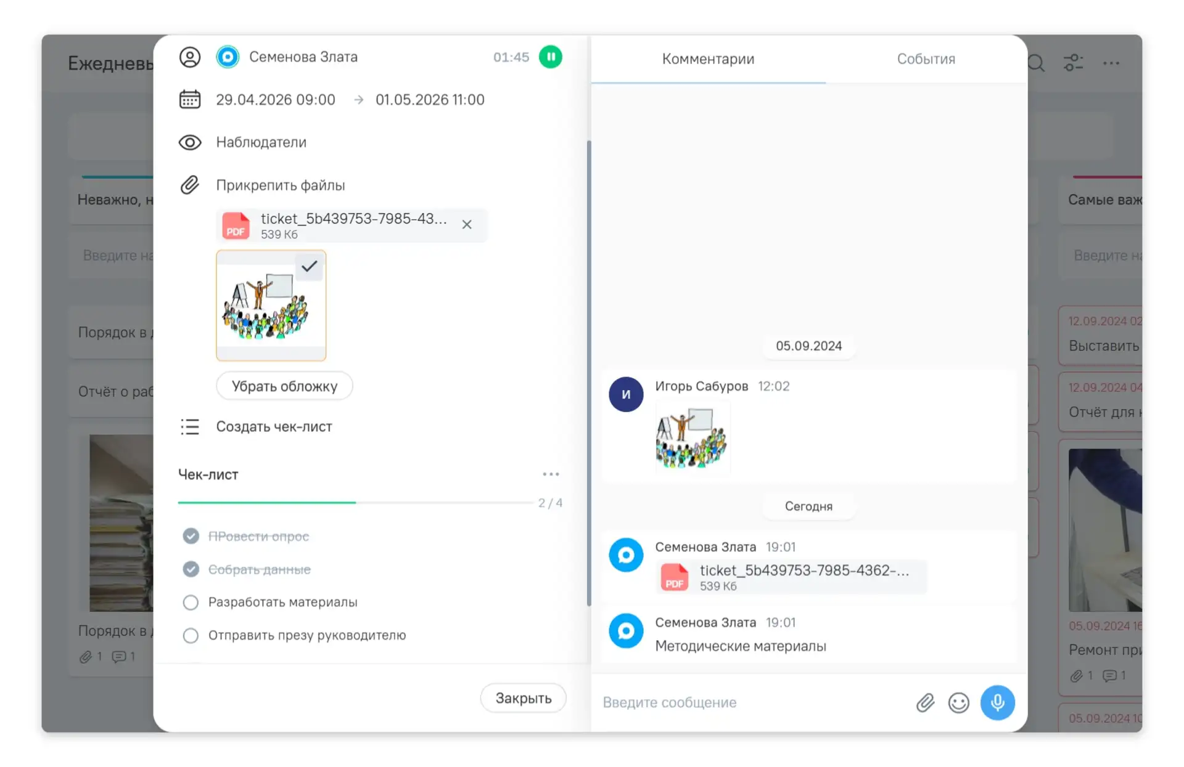Image resolution: width=1184 pixels, height=767 pixels.
Task: Open the emoji picker in chat
Action: tap(959, 702)
